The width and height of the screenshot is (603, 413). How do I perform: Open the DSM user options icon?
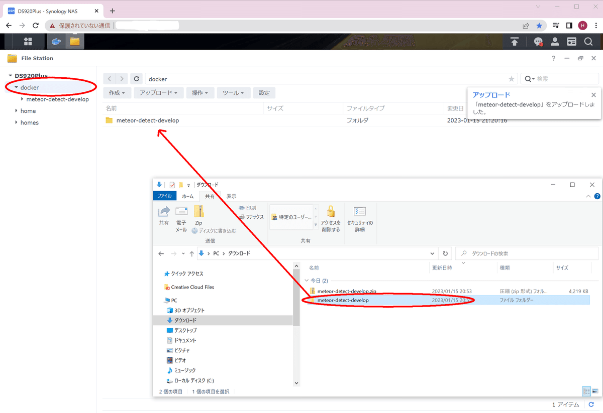point(555,42)
